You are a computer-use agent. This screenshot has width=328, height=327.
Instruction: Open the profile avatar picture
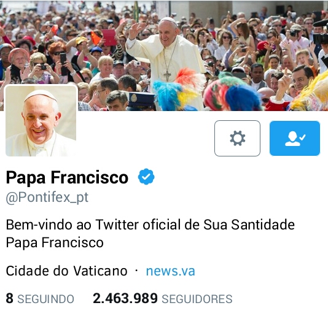[x=41, y=121]
